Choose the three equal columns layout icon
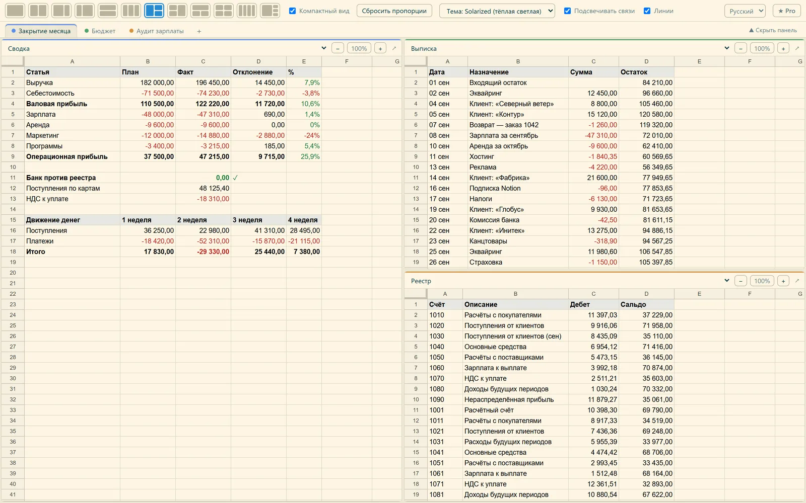Screen dimensions: 806x503 coord(131,11)
